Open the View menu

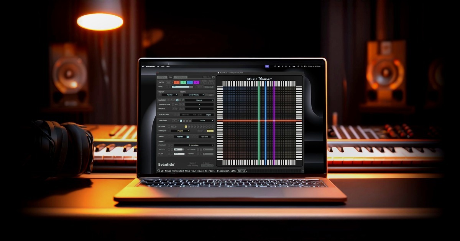[x=163, y=66]
